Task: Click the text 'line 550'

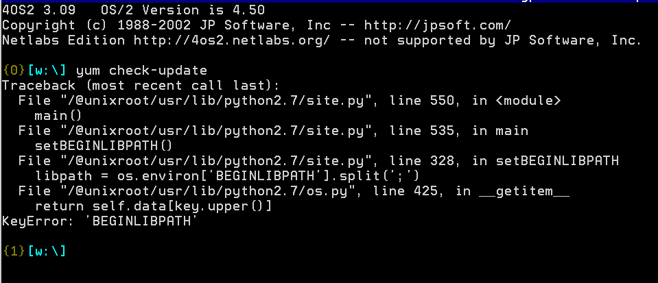Action: pyautogui.click(x=421, y=101)
